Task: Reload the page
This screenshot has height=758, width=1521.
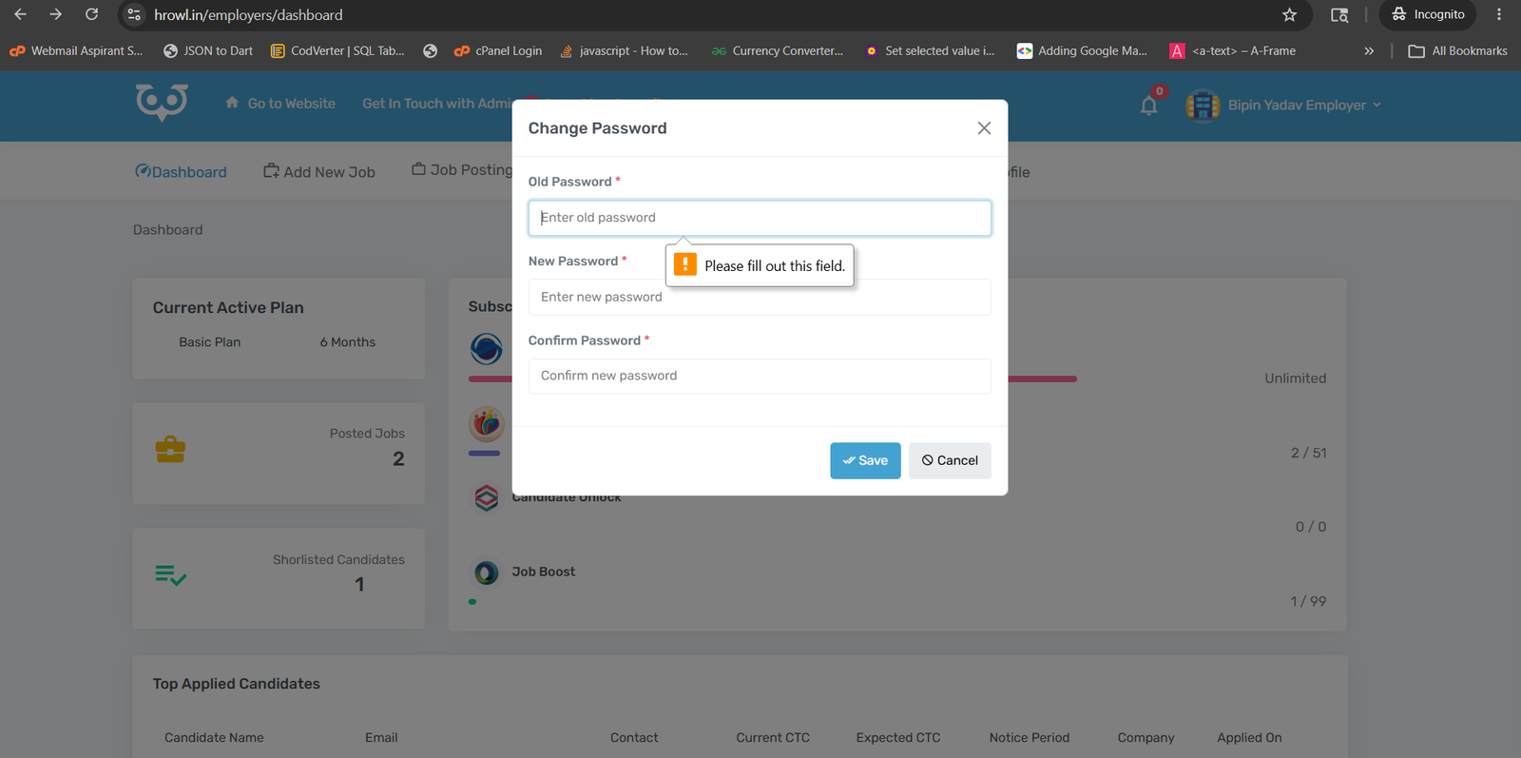Action: tap(91, 14)
